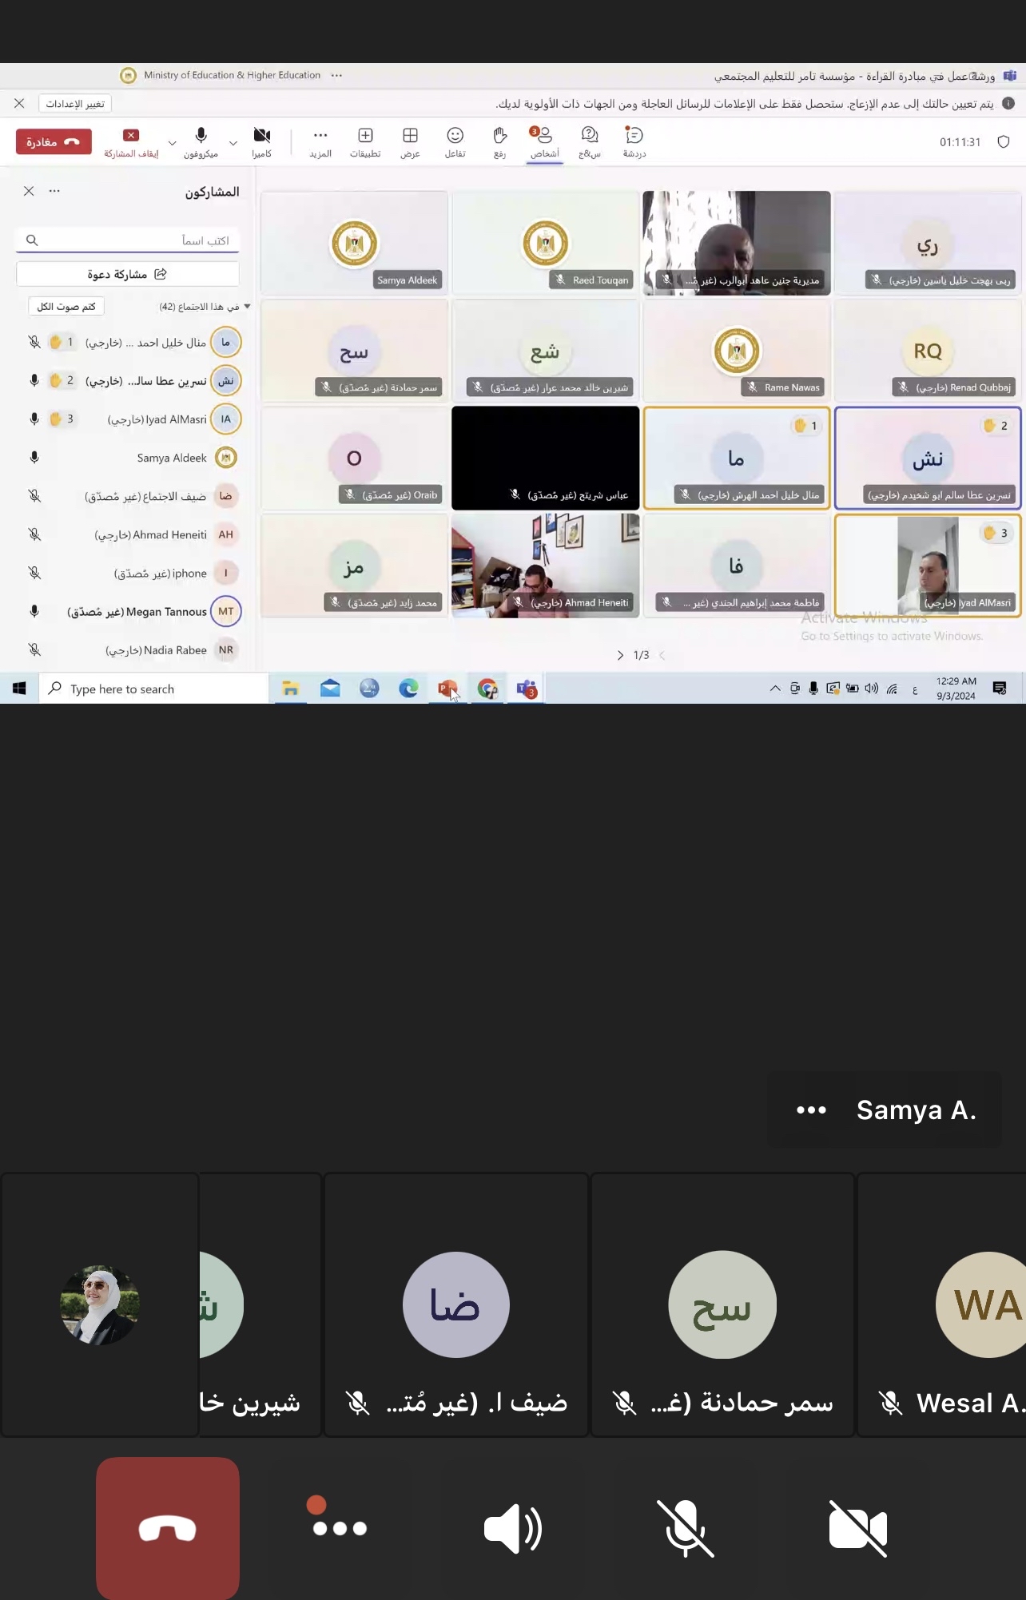This screenshot has height=1600, width=1026.
Task: Click مشاركة دعوة share invite button
Action: coord(127,274)
